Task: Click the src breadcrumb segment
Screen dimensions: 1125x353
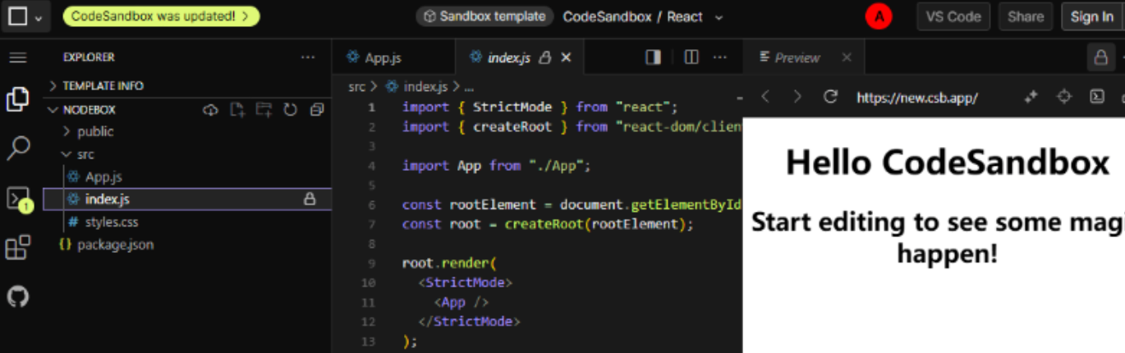Action: [356, 86]
